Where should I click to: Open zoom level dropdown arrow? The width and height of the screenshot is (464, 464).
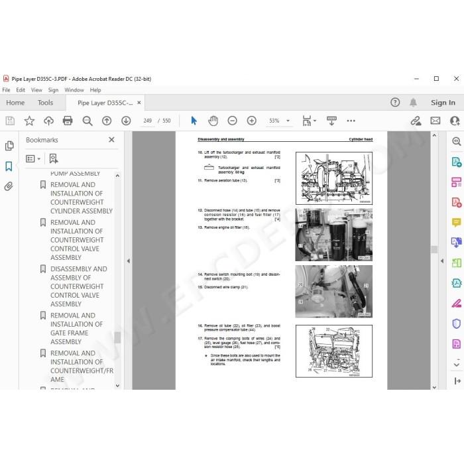(288, 121)
